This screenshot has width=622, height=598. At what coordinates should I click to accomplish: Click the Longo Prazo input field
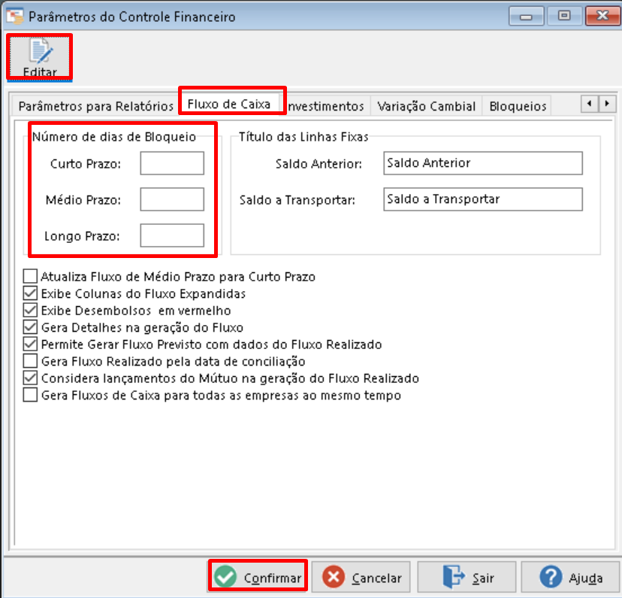point(172,235)
